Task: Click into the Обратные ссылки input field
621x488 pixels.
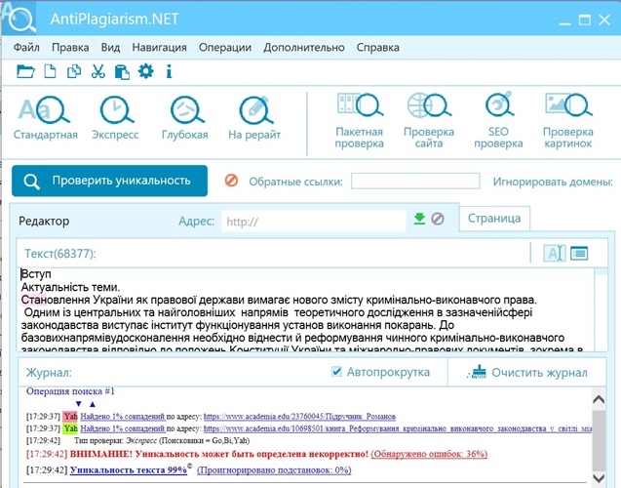Action: pyautogui.click(x=415, y=181)
